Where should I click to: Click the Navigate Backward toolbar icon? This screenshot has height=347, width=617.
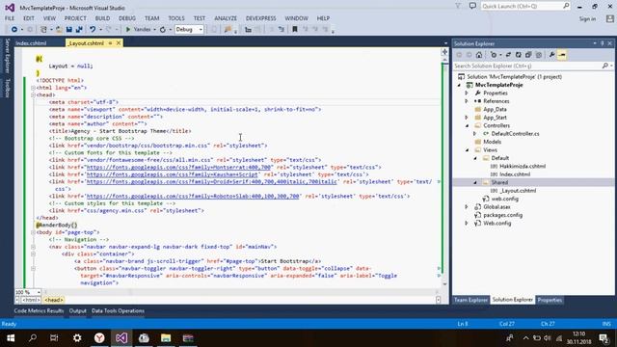pos(14,30)
